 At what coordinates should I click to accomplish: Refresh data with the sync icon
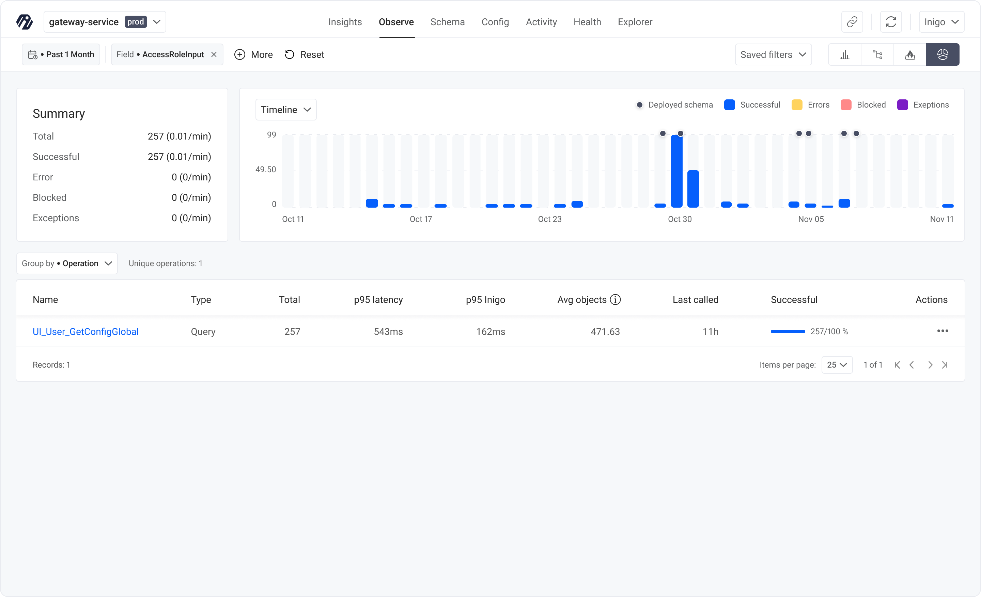pyautogui.click(x=891, y=22)
